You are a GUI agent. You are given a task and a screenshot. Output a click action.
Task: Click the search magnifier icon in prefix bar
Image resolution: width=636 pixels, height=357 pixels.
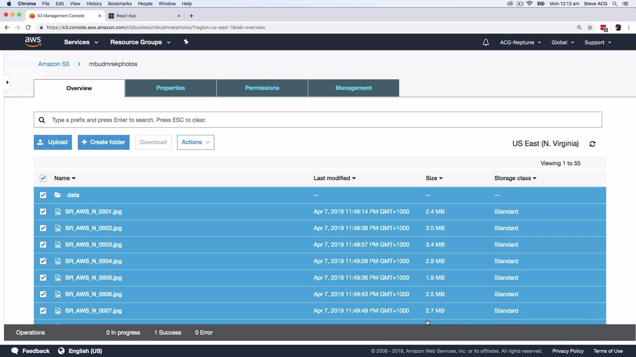[x=42, y=120]
